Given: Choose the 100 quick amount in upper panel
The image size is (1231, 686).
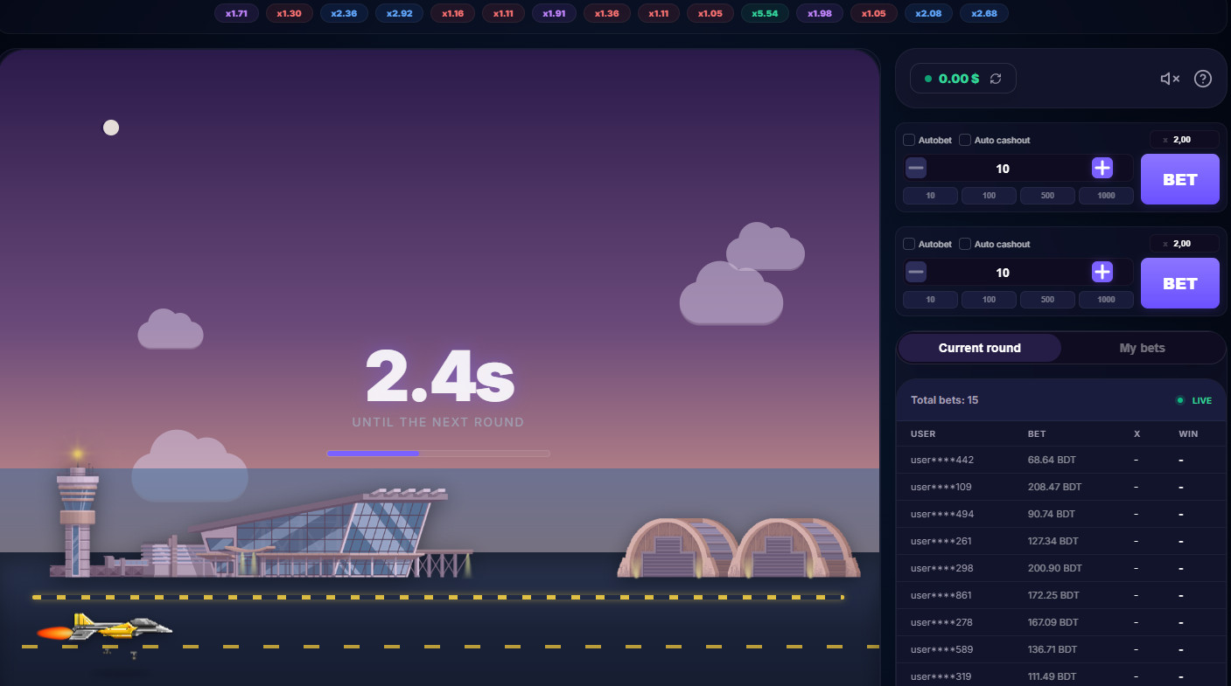Looking at the screenshot, I should 989,196.
